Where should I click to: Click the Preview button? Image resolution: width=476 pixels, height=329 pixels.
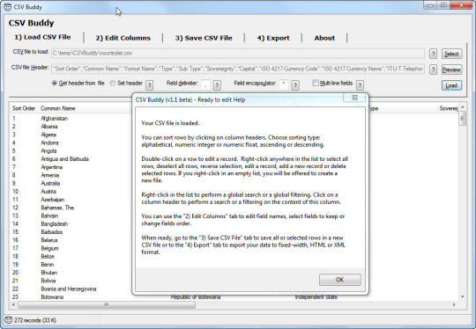[x=451, y=69]
